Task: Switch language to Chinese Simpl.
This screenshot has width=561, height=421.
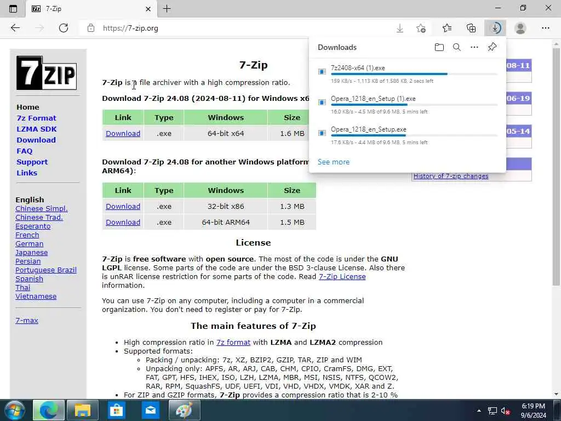Action: [42, 209]
